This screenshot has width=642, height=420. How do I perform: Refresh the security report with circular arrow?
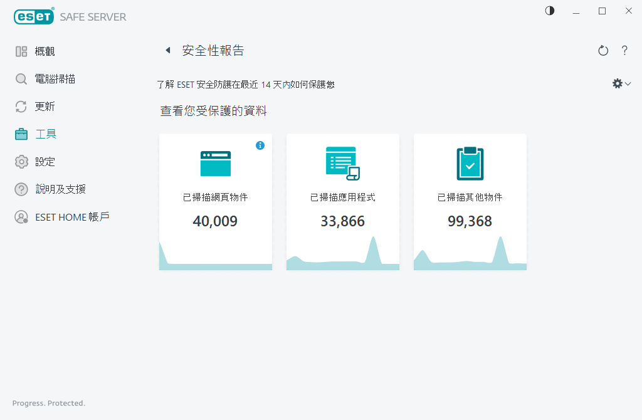(603, 50)
